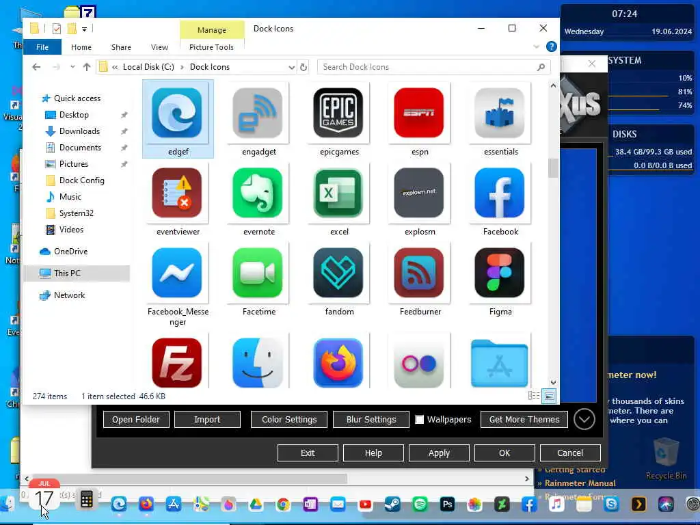Select the Firefox icon file in folder

coord(338,362)
